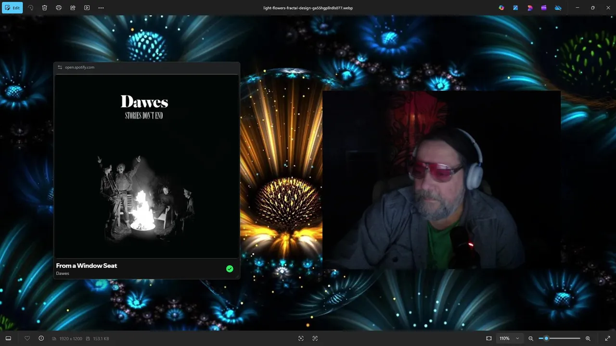Screen dimensions: 616x346
Task: Open the 110% zoom level dropdown
Action: coord(509,338)
